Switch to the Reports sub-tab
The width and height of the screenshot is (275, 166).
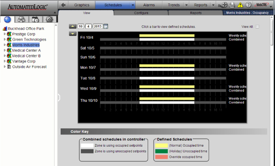click(x=196, y=13)
